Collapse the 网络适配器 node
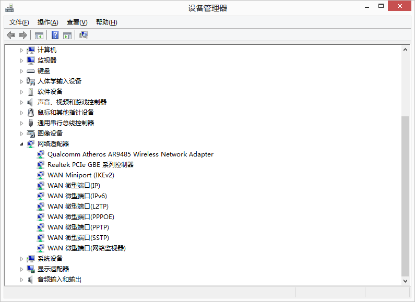Screen dimensions: 415x302 coord(21,144)
